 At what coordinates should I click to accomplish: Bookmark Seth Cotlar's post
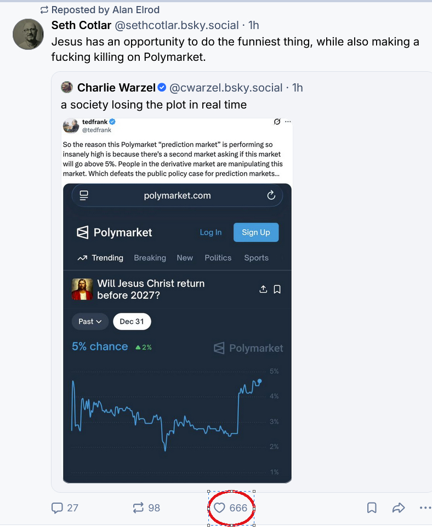point(372,508)
